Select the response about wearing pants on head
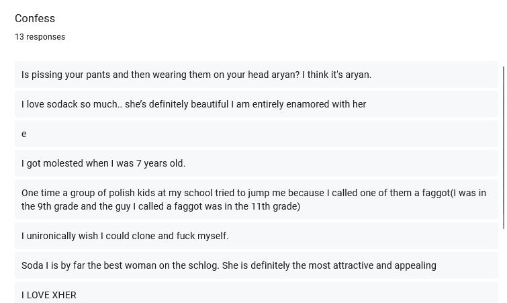The width and height of the screenshot is (507, 303). (x=257, y=75)
